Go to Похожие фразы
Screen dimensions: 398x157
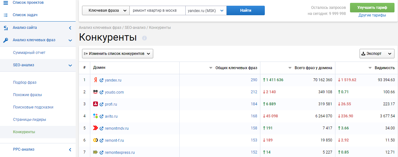tap(27, 95)
